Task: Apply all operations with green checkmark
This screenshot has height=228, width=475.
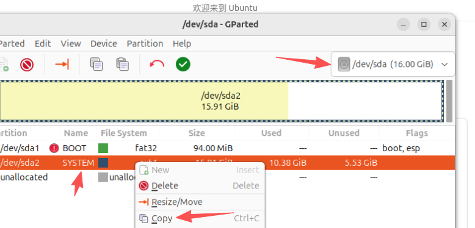Action: tap(183, 64)
